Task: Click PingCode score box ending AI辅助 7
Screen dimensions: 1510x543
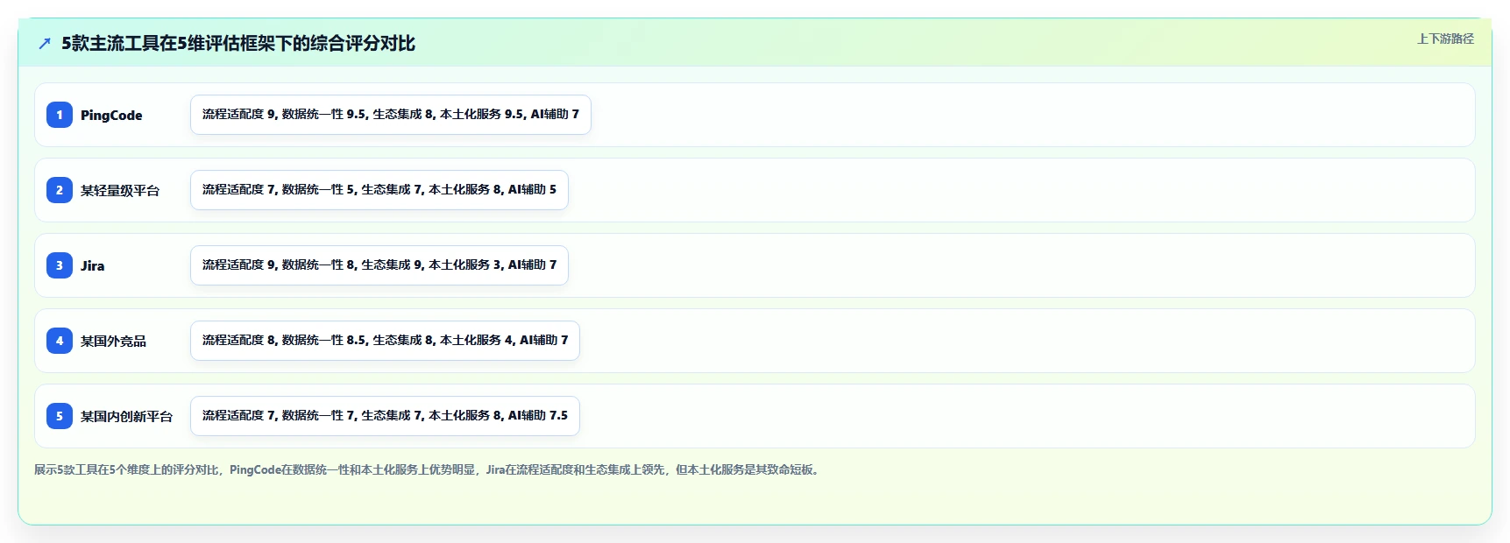Action: (391, 115)
